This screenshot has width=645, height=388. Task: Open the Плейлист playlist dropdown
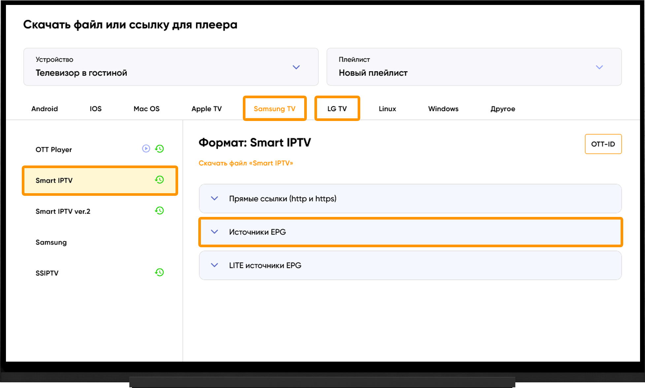(474, 67)
